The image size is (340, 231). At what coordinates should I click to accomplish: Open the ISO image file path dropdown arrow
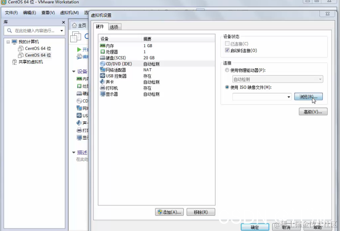pos(288,97)
